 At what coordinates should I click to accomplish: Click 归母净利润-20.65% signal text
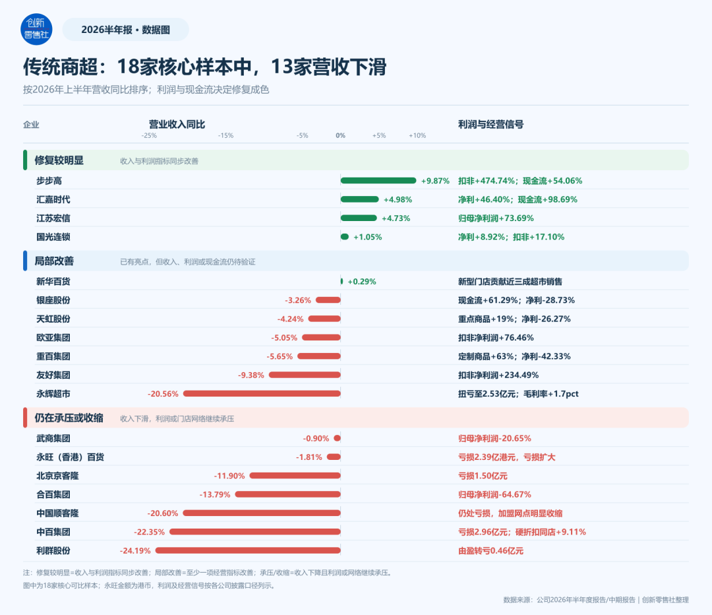click(494, 438)
